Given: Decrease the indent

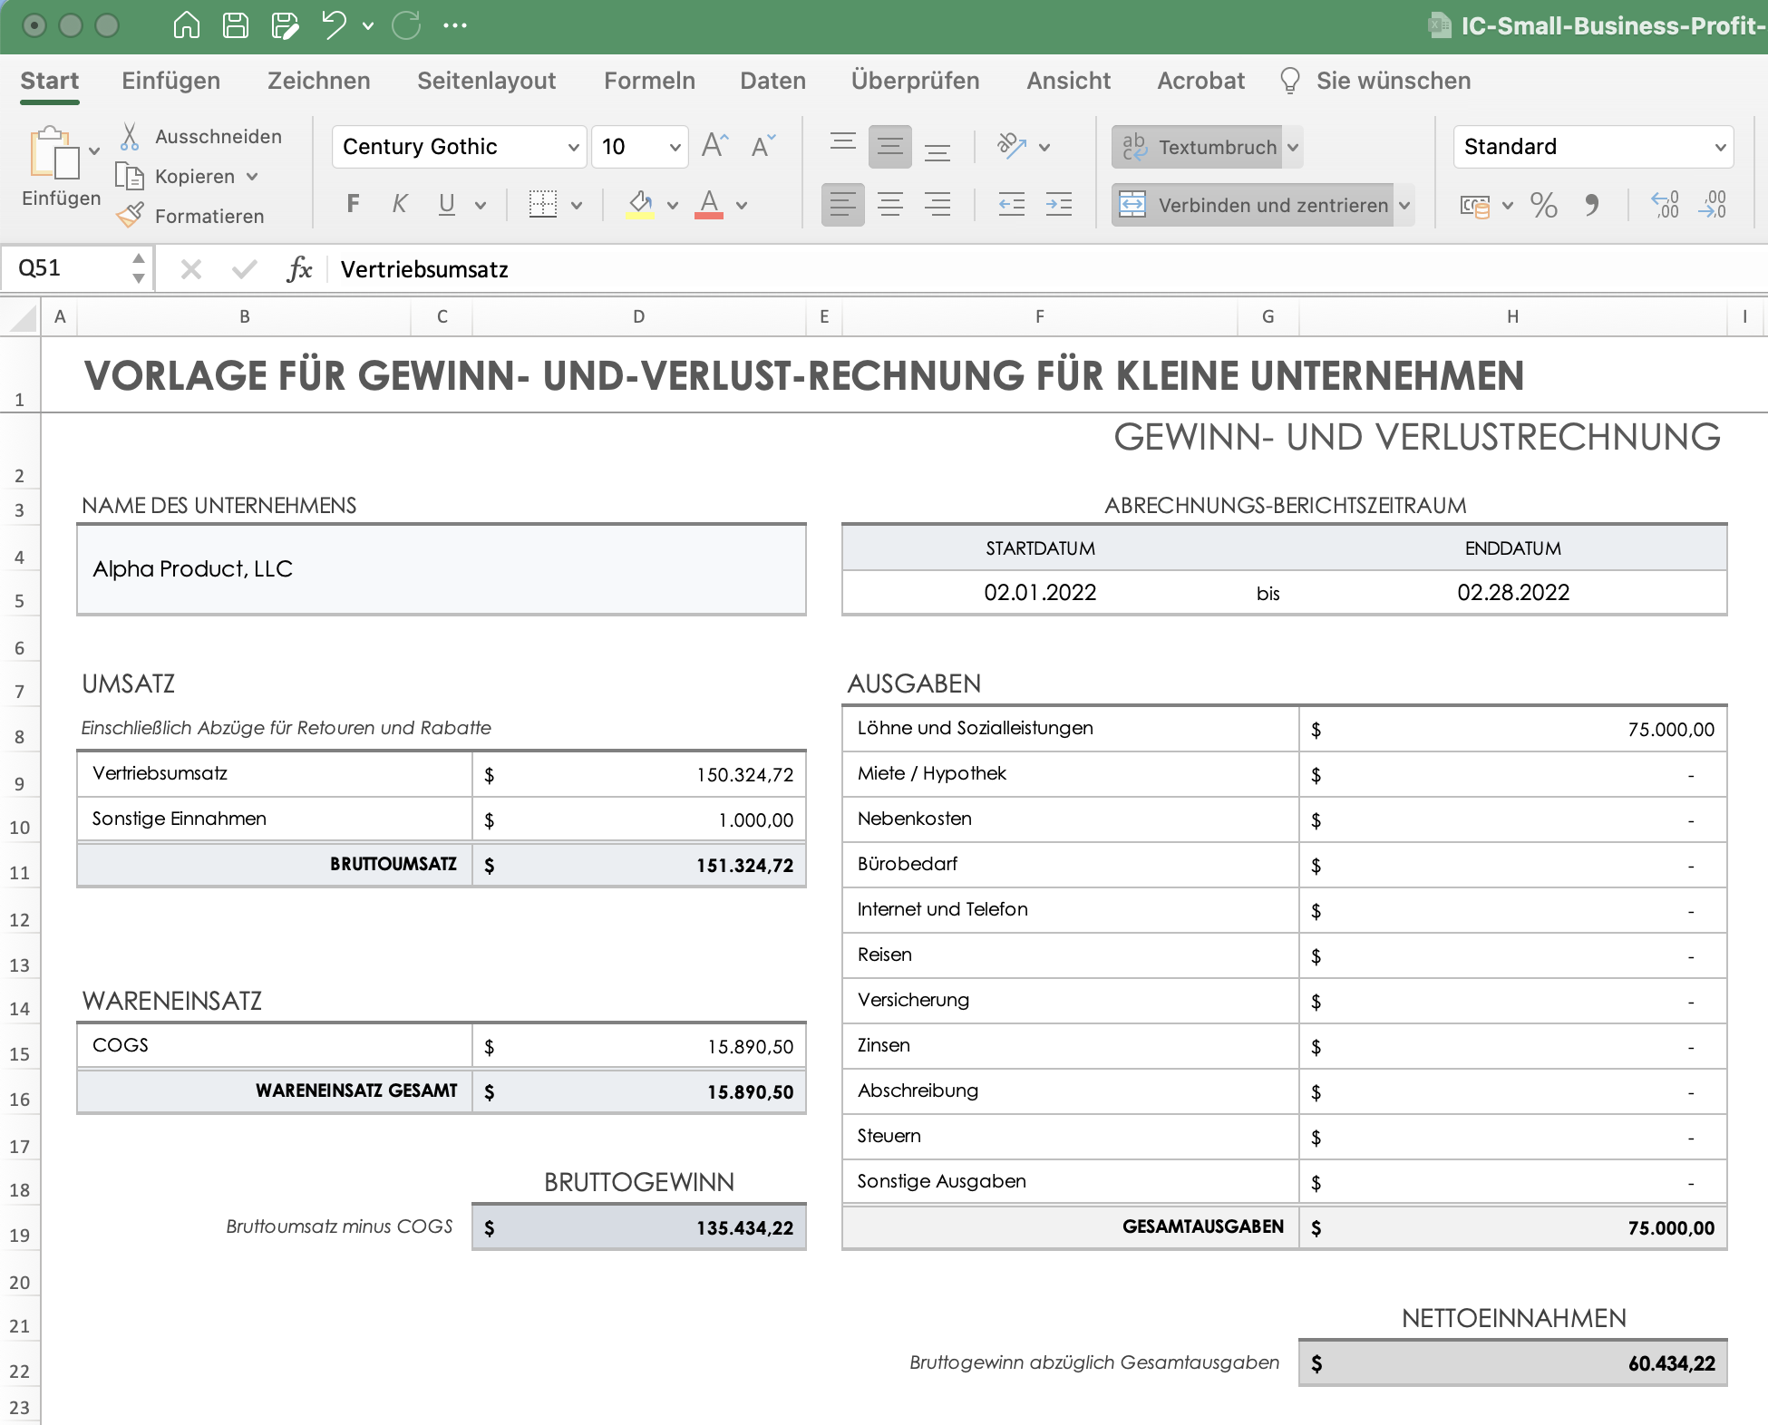Looking at the screenshot, I should [x=1012, y=204].
